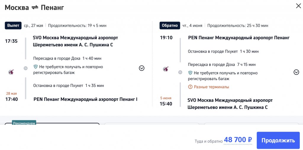Viewport: 303px width, 150px height.
Task: Click the warning icon beside Разные терминалы
Action: (x=190, y=87)
